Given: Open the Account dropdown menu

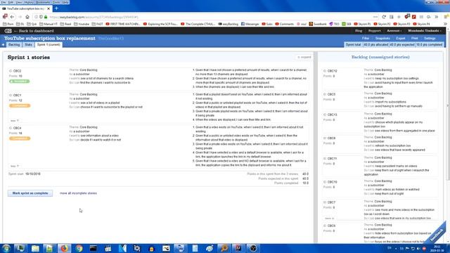Looking at the screenshot, I should point(394,31).
